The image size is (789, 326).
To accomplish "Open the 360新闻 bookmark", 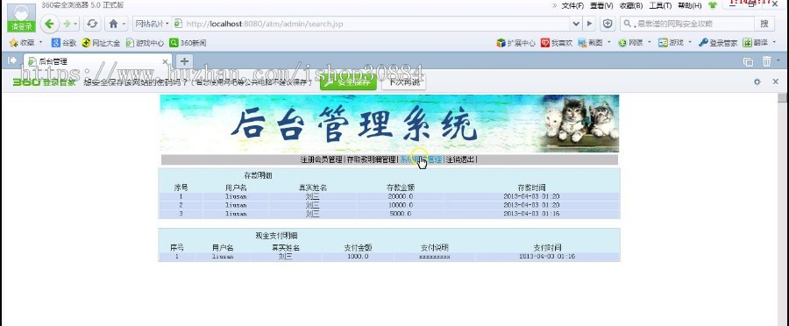I will point(188,43).
